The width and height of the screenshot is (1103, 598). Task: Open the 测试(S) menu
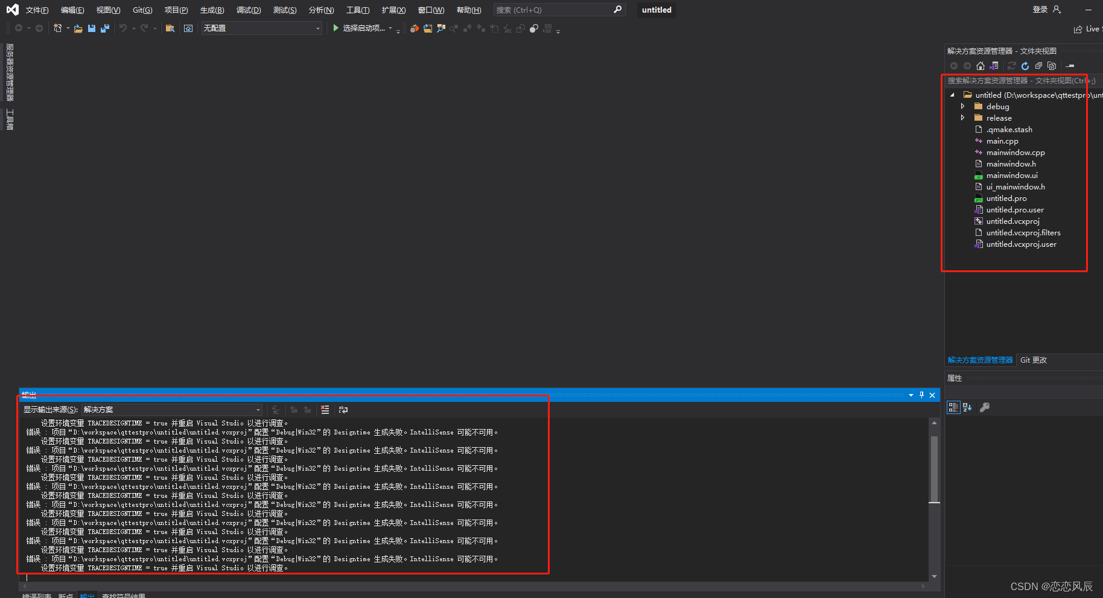(x=285, y=10)
